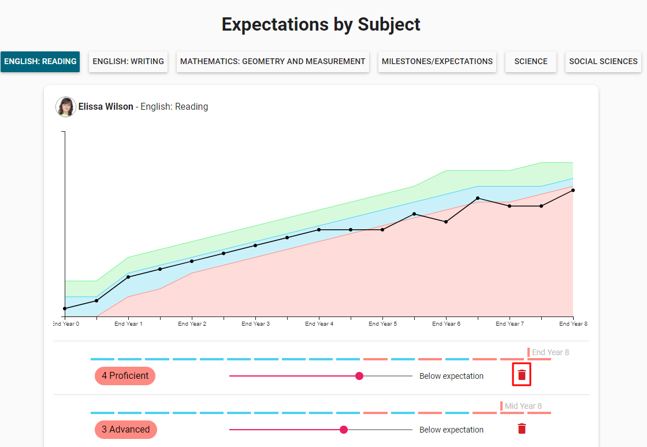Click the Elissa Wilson name in the card header
Image resolution: width=647 pixels, height=447 pixels.
(106, 107)
